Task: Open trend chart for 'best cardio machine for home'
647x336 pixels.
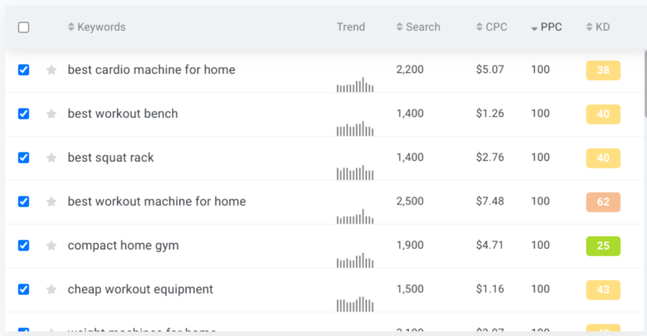Action: [x=355, y=85]
